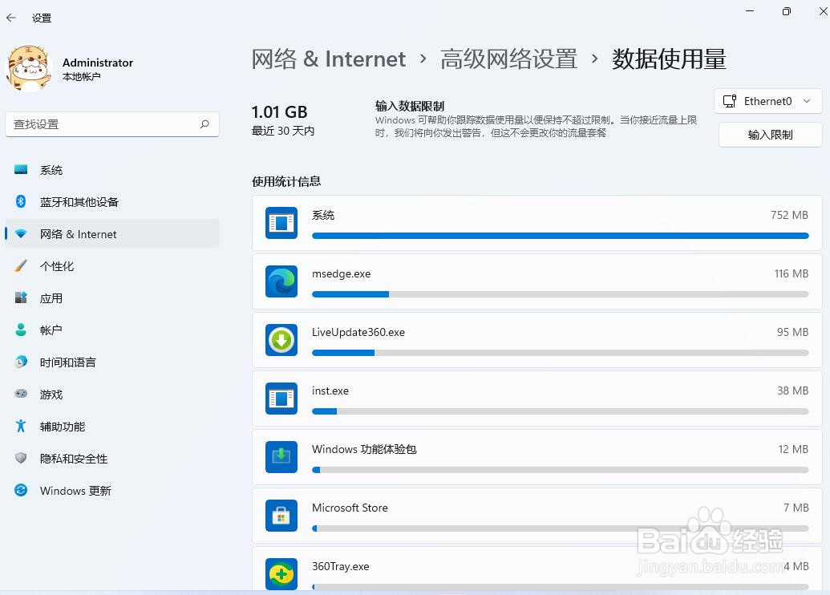The width and height of the screenshot is (830, 595).
Task: Go to 网络 & Internet breadcrumb link
Action: click(329, 59)
